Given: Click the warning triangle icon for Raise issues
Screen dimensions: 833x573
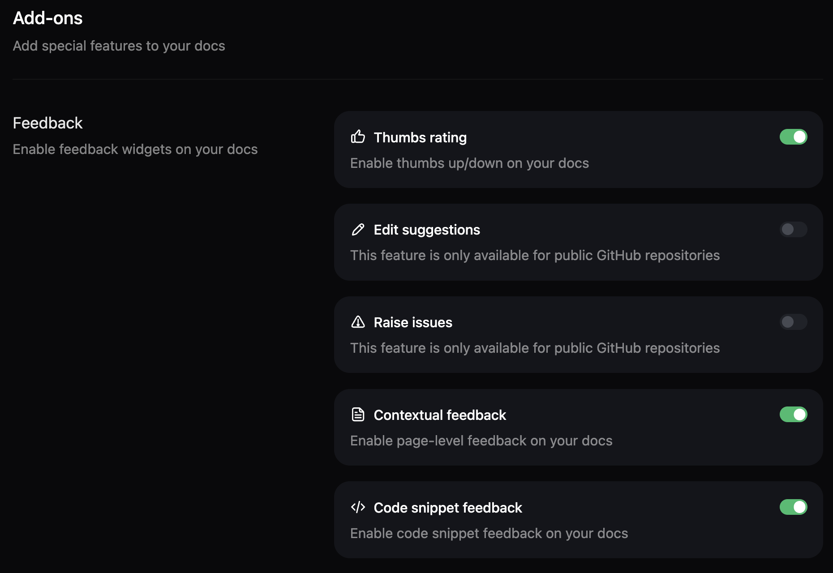Looking at the screenshot, I should point(358,322).
